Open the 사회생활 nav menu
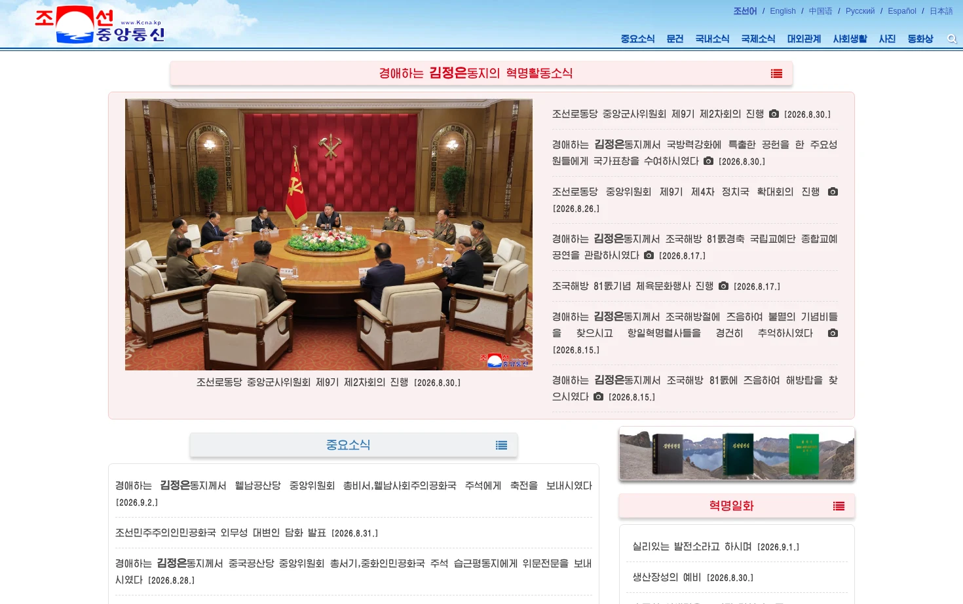 click(850, 39)
